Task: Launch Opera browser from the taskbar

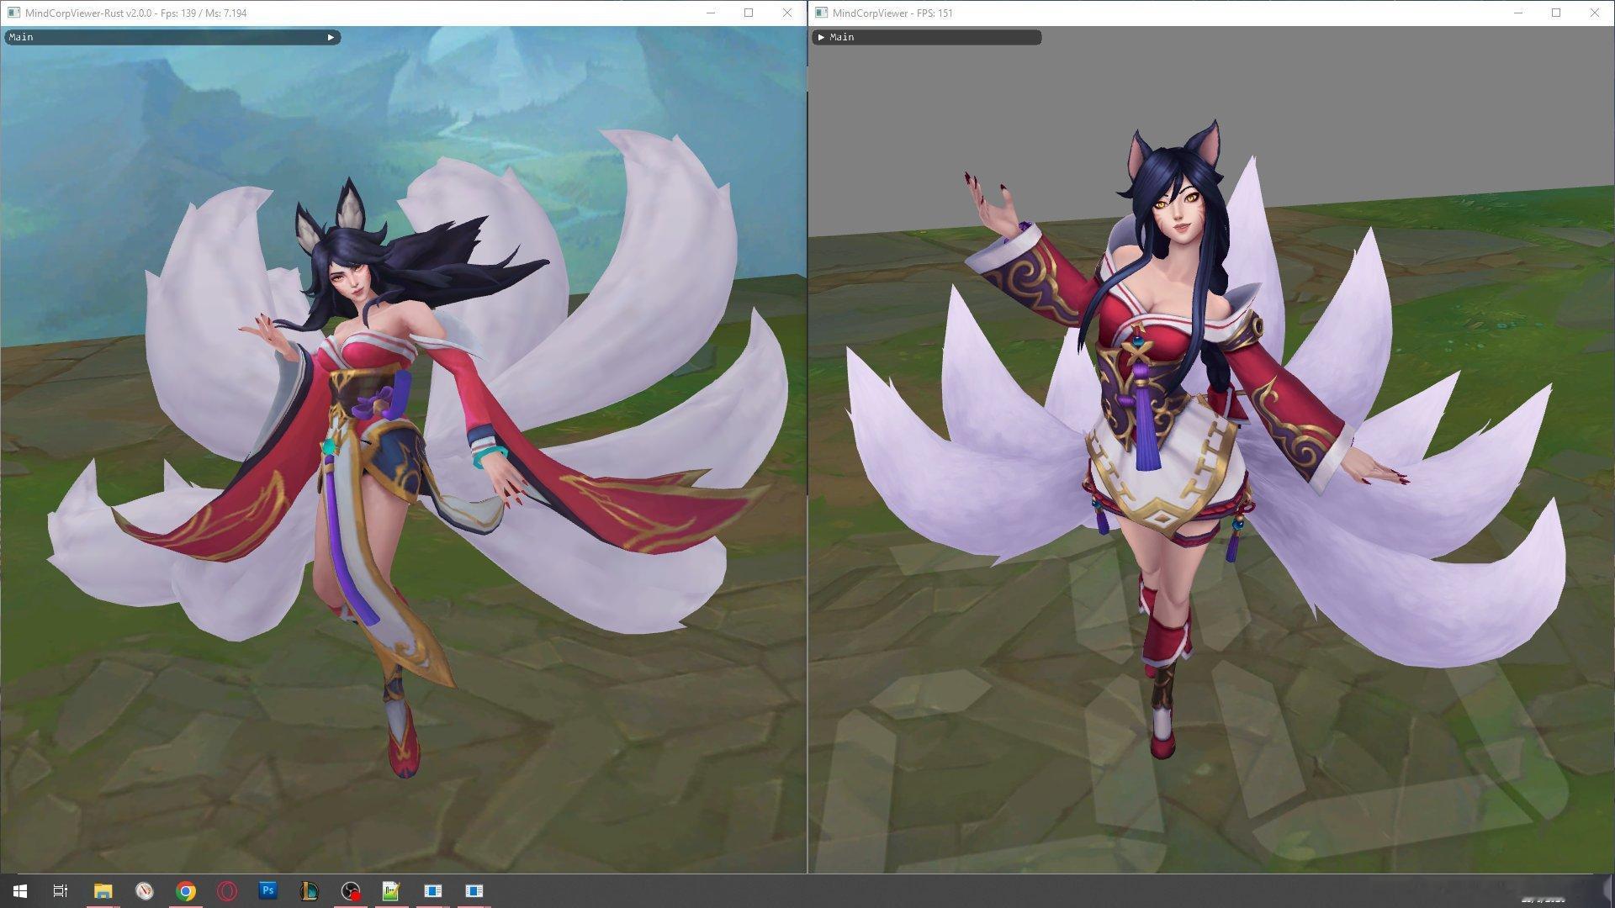Action: point(227,891)
